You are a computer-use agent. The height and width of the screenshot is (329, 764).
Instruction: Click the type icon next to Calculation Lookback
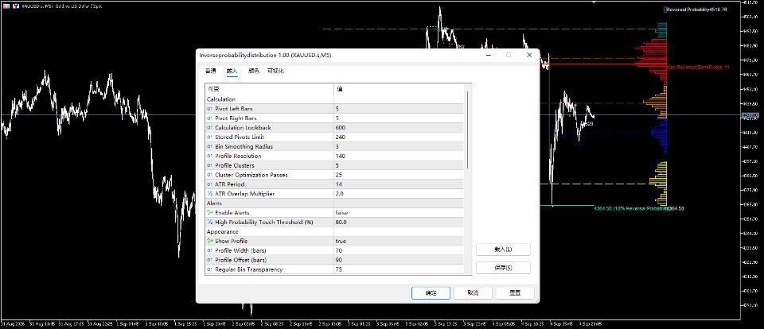pyautogui.click(x=209, y=127)
